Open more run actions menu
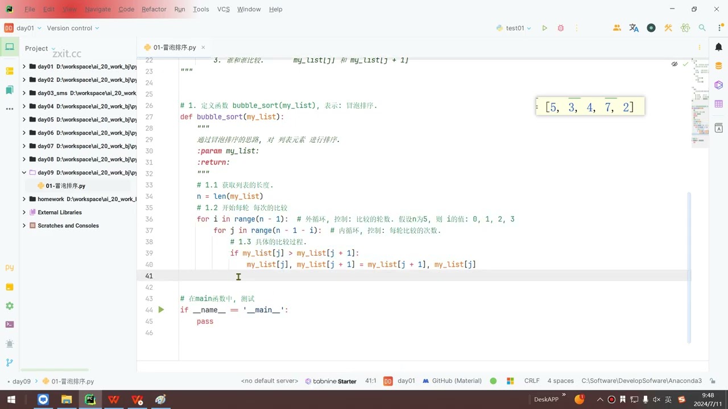This screenshot has height=409, width=728. click(x=577, y=28)
